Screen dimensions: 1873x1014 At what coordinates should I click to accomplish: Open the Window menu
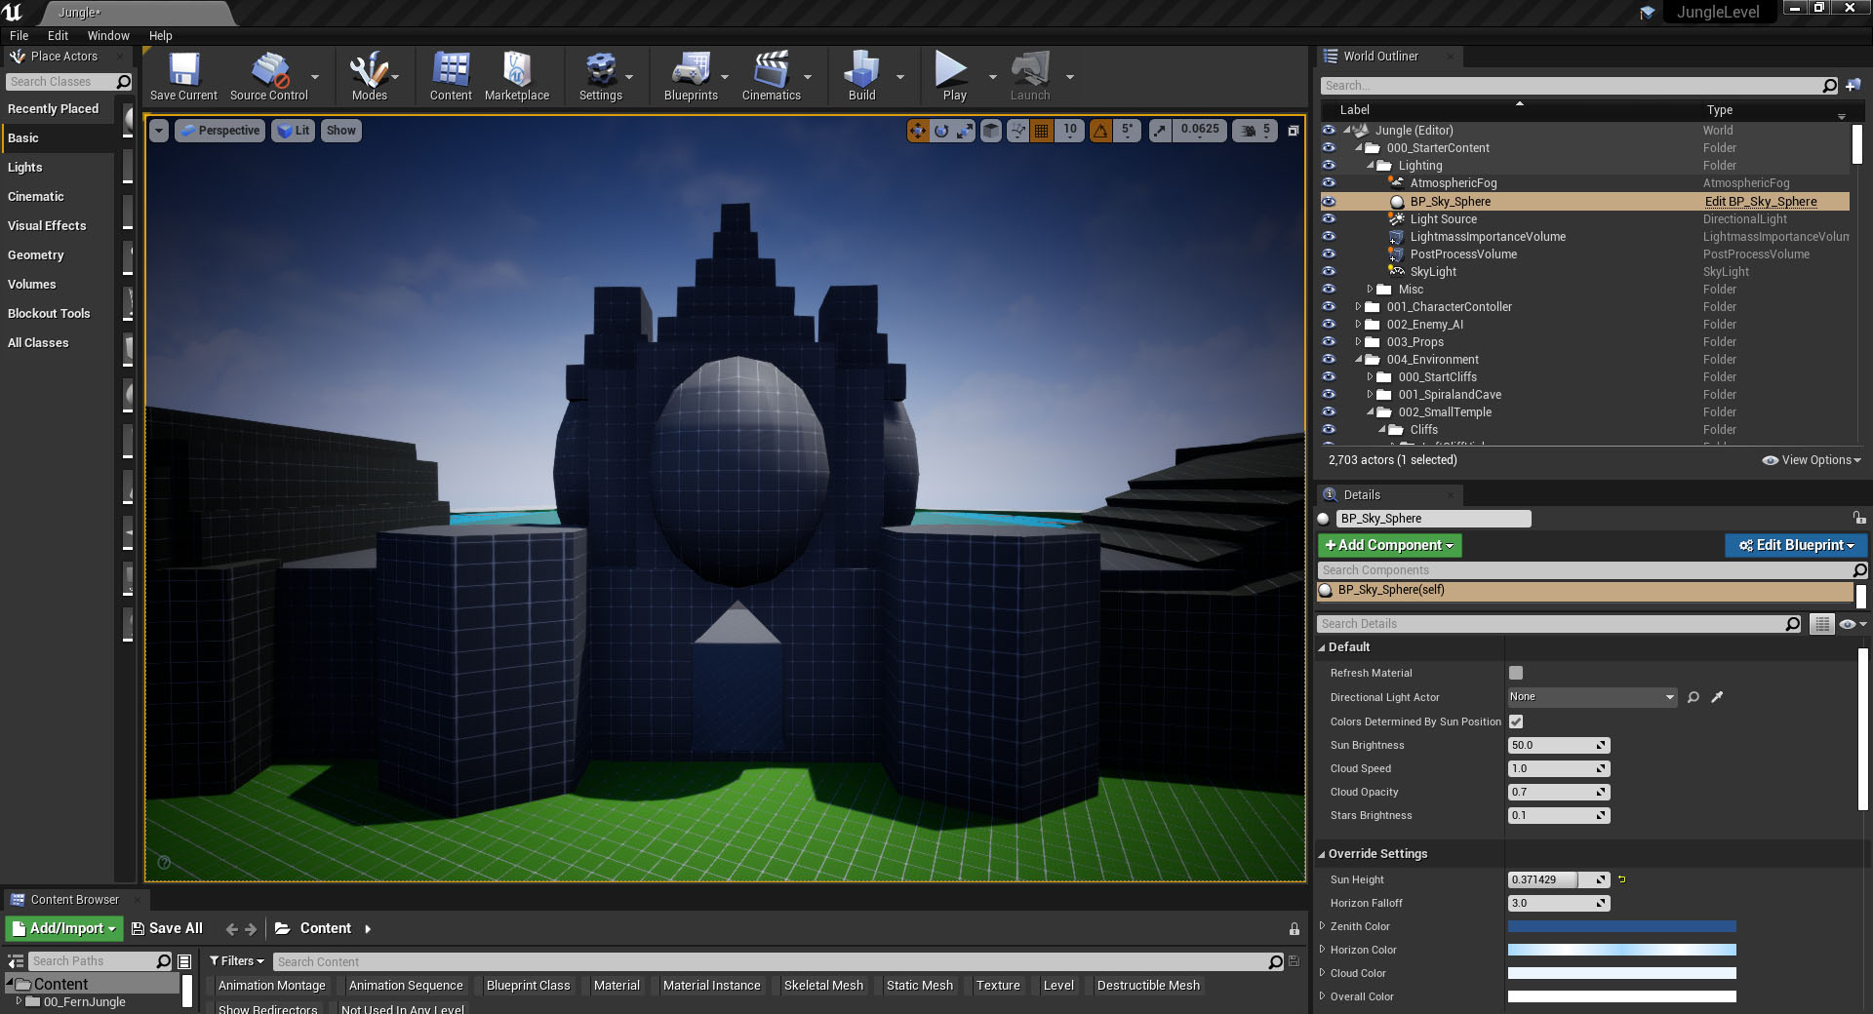click(x=107, y=35)
